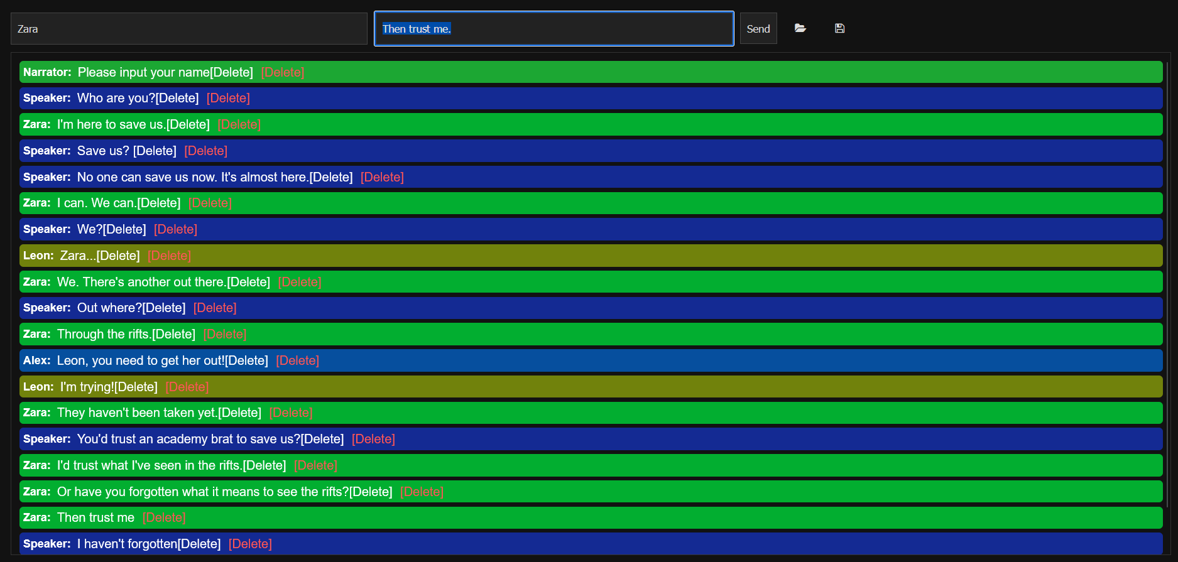Delete the 'Or have you forgotten' line
Viewport: 1178px width, 562px height.
[422, 492]
